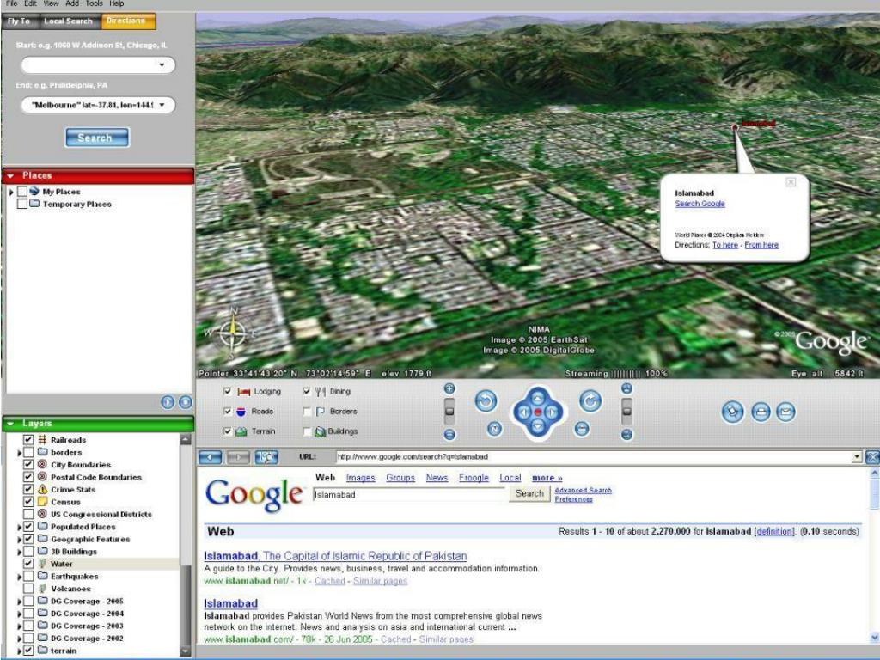Close the Islamabad info balloon
880x660 pixels.
pyautogui.click(x=791, y=182)
